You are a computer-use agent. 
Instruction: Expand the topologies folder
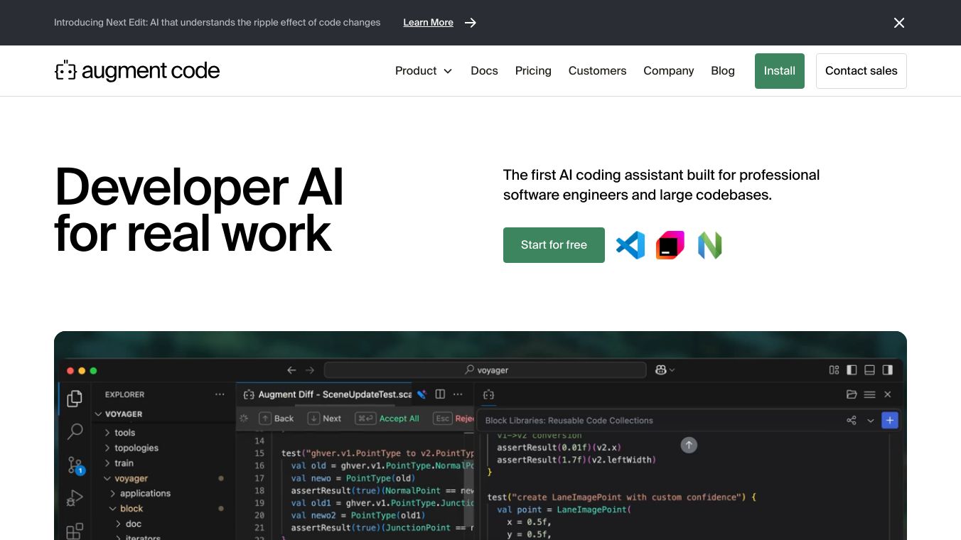pyautogui.click(x=131, y=448)
